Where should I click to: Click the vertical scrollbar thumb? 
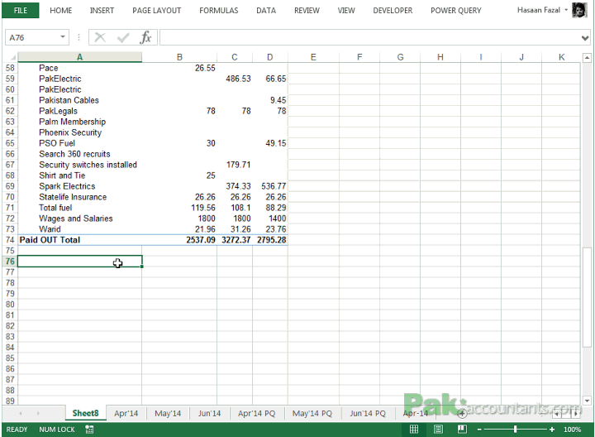(x=587, y=297)
